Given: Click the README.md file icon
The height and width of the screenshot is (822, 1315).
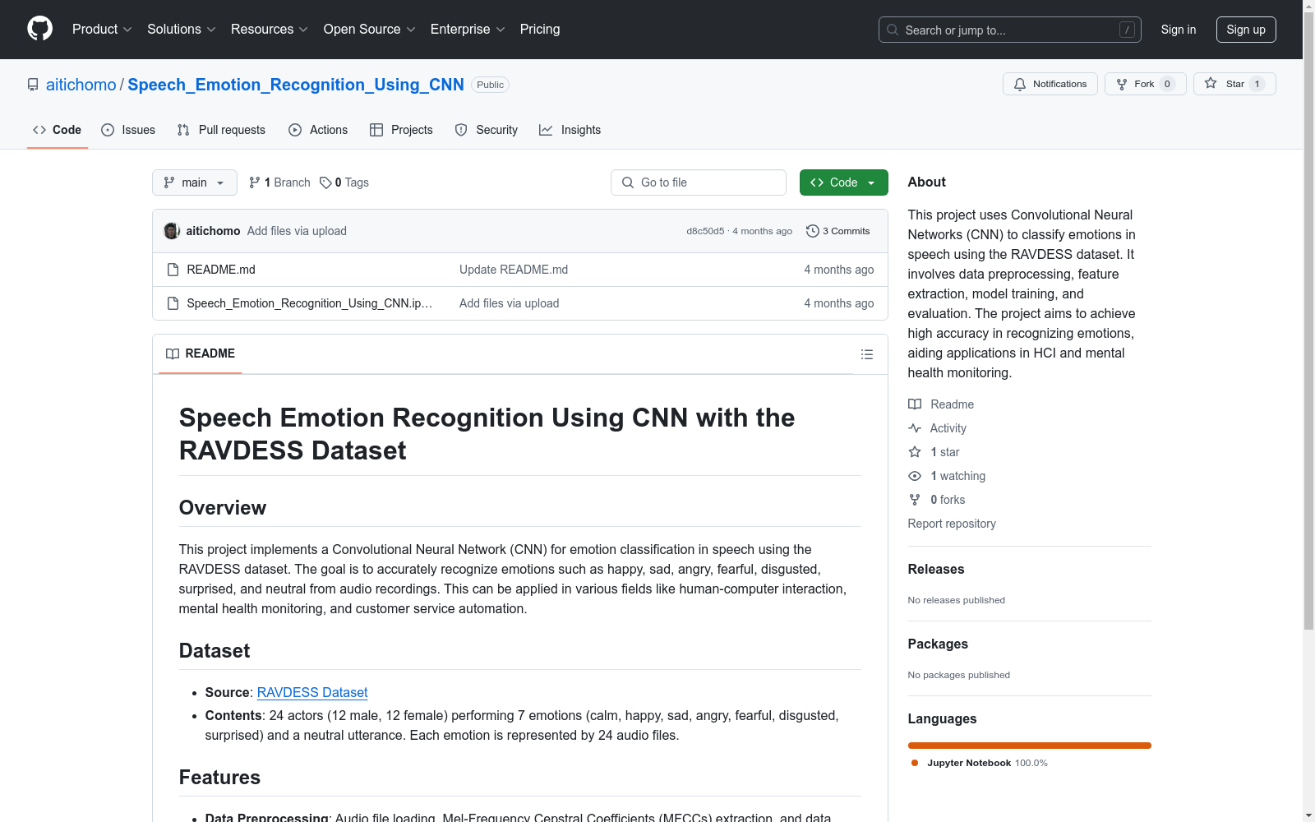Looking at the screenshot, I should [x=173, y=270].
